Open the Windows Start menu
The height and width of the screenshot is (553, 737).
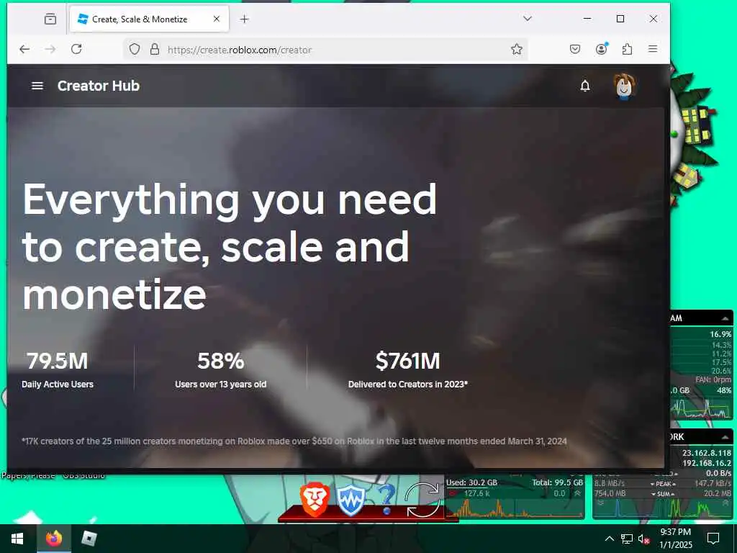pos(17,539)
